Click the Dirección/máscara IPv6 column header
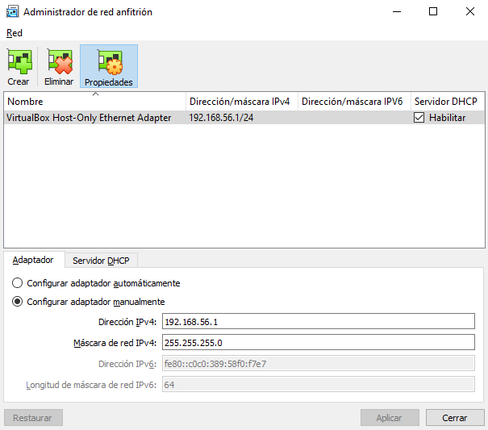488x430 pixels. 352,102
